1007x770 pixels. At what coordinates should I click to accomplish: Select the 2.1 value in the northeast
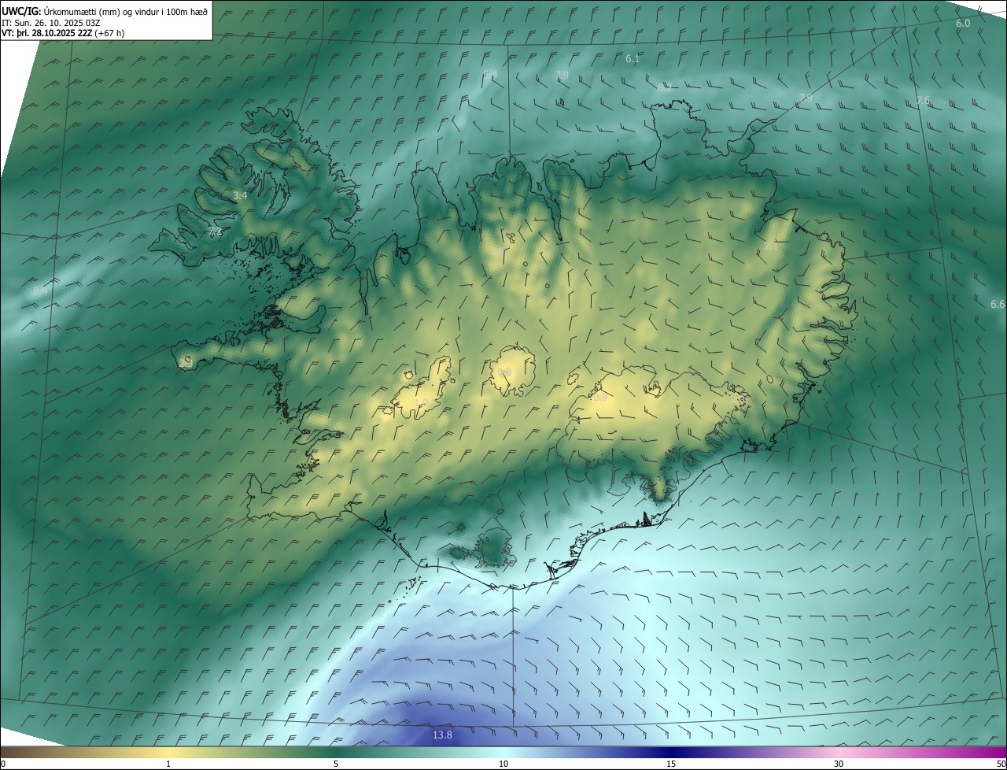pos(771,246)
